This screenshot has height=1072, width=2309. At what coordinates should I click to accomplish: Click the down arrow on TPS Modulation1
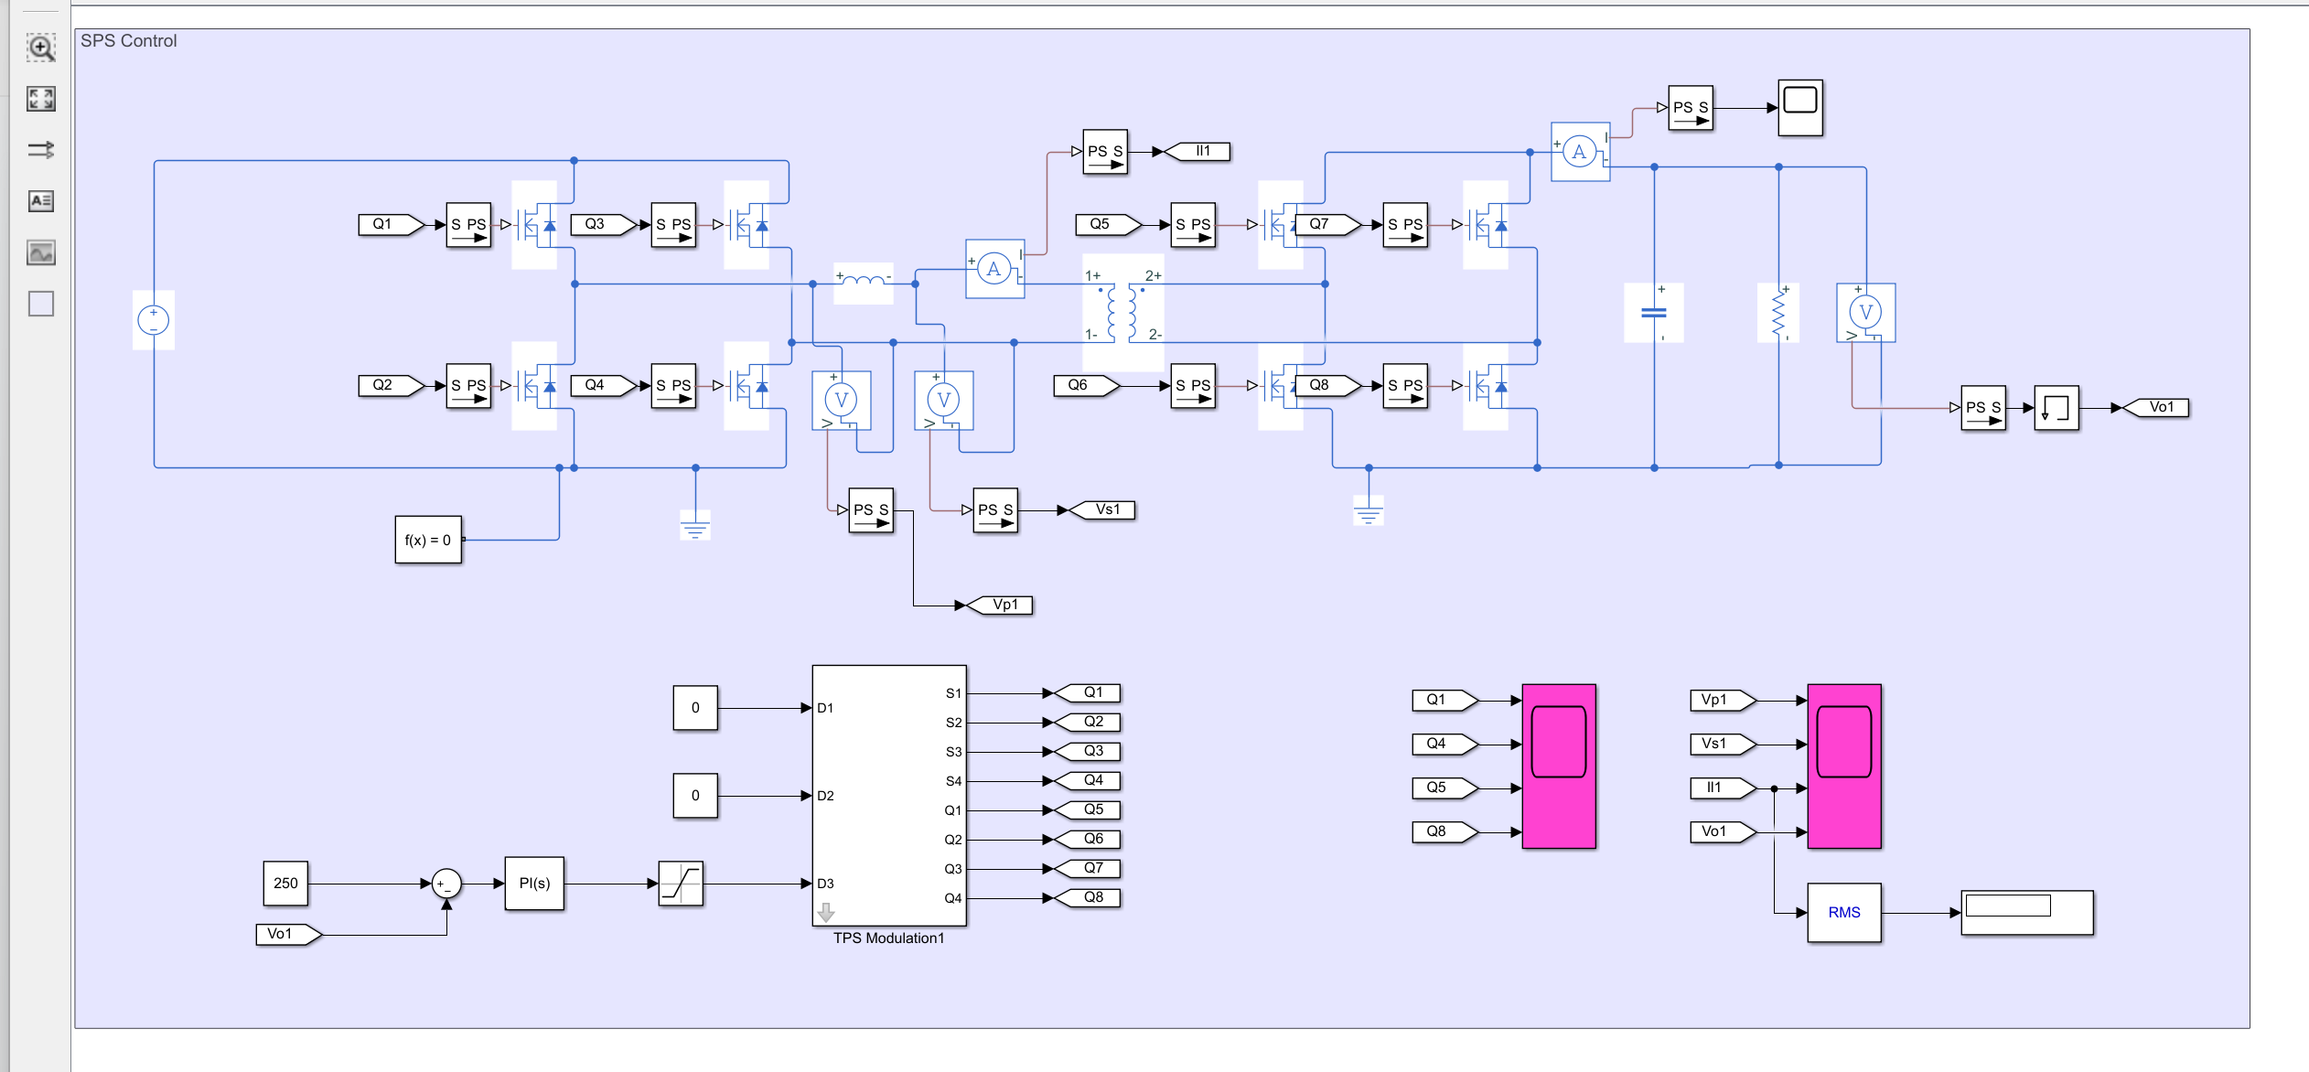[826, 912]
